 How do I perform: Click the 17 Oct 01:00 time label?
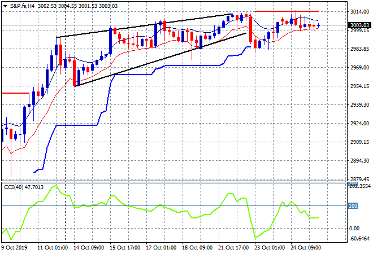pyautogui.click(x=161, y=248)
